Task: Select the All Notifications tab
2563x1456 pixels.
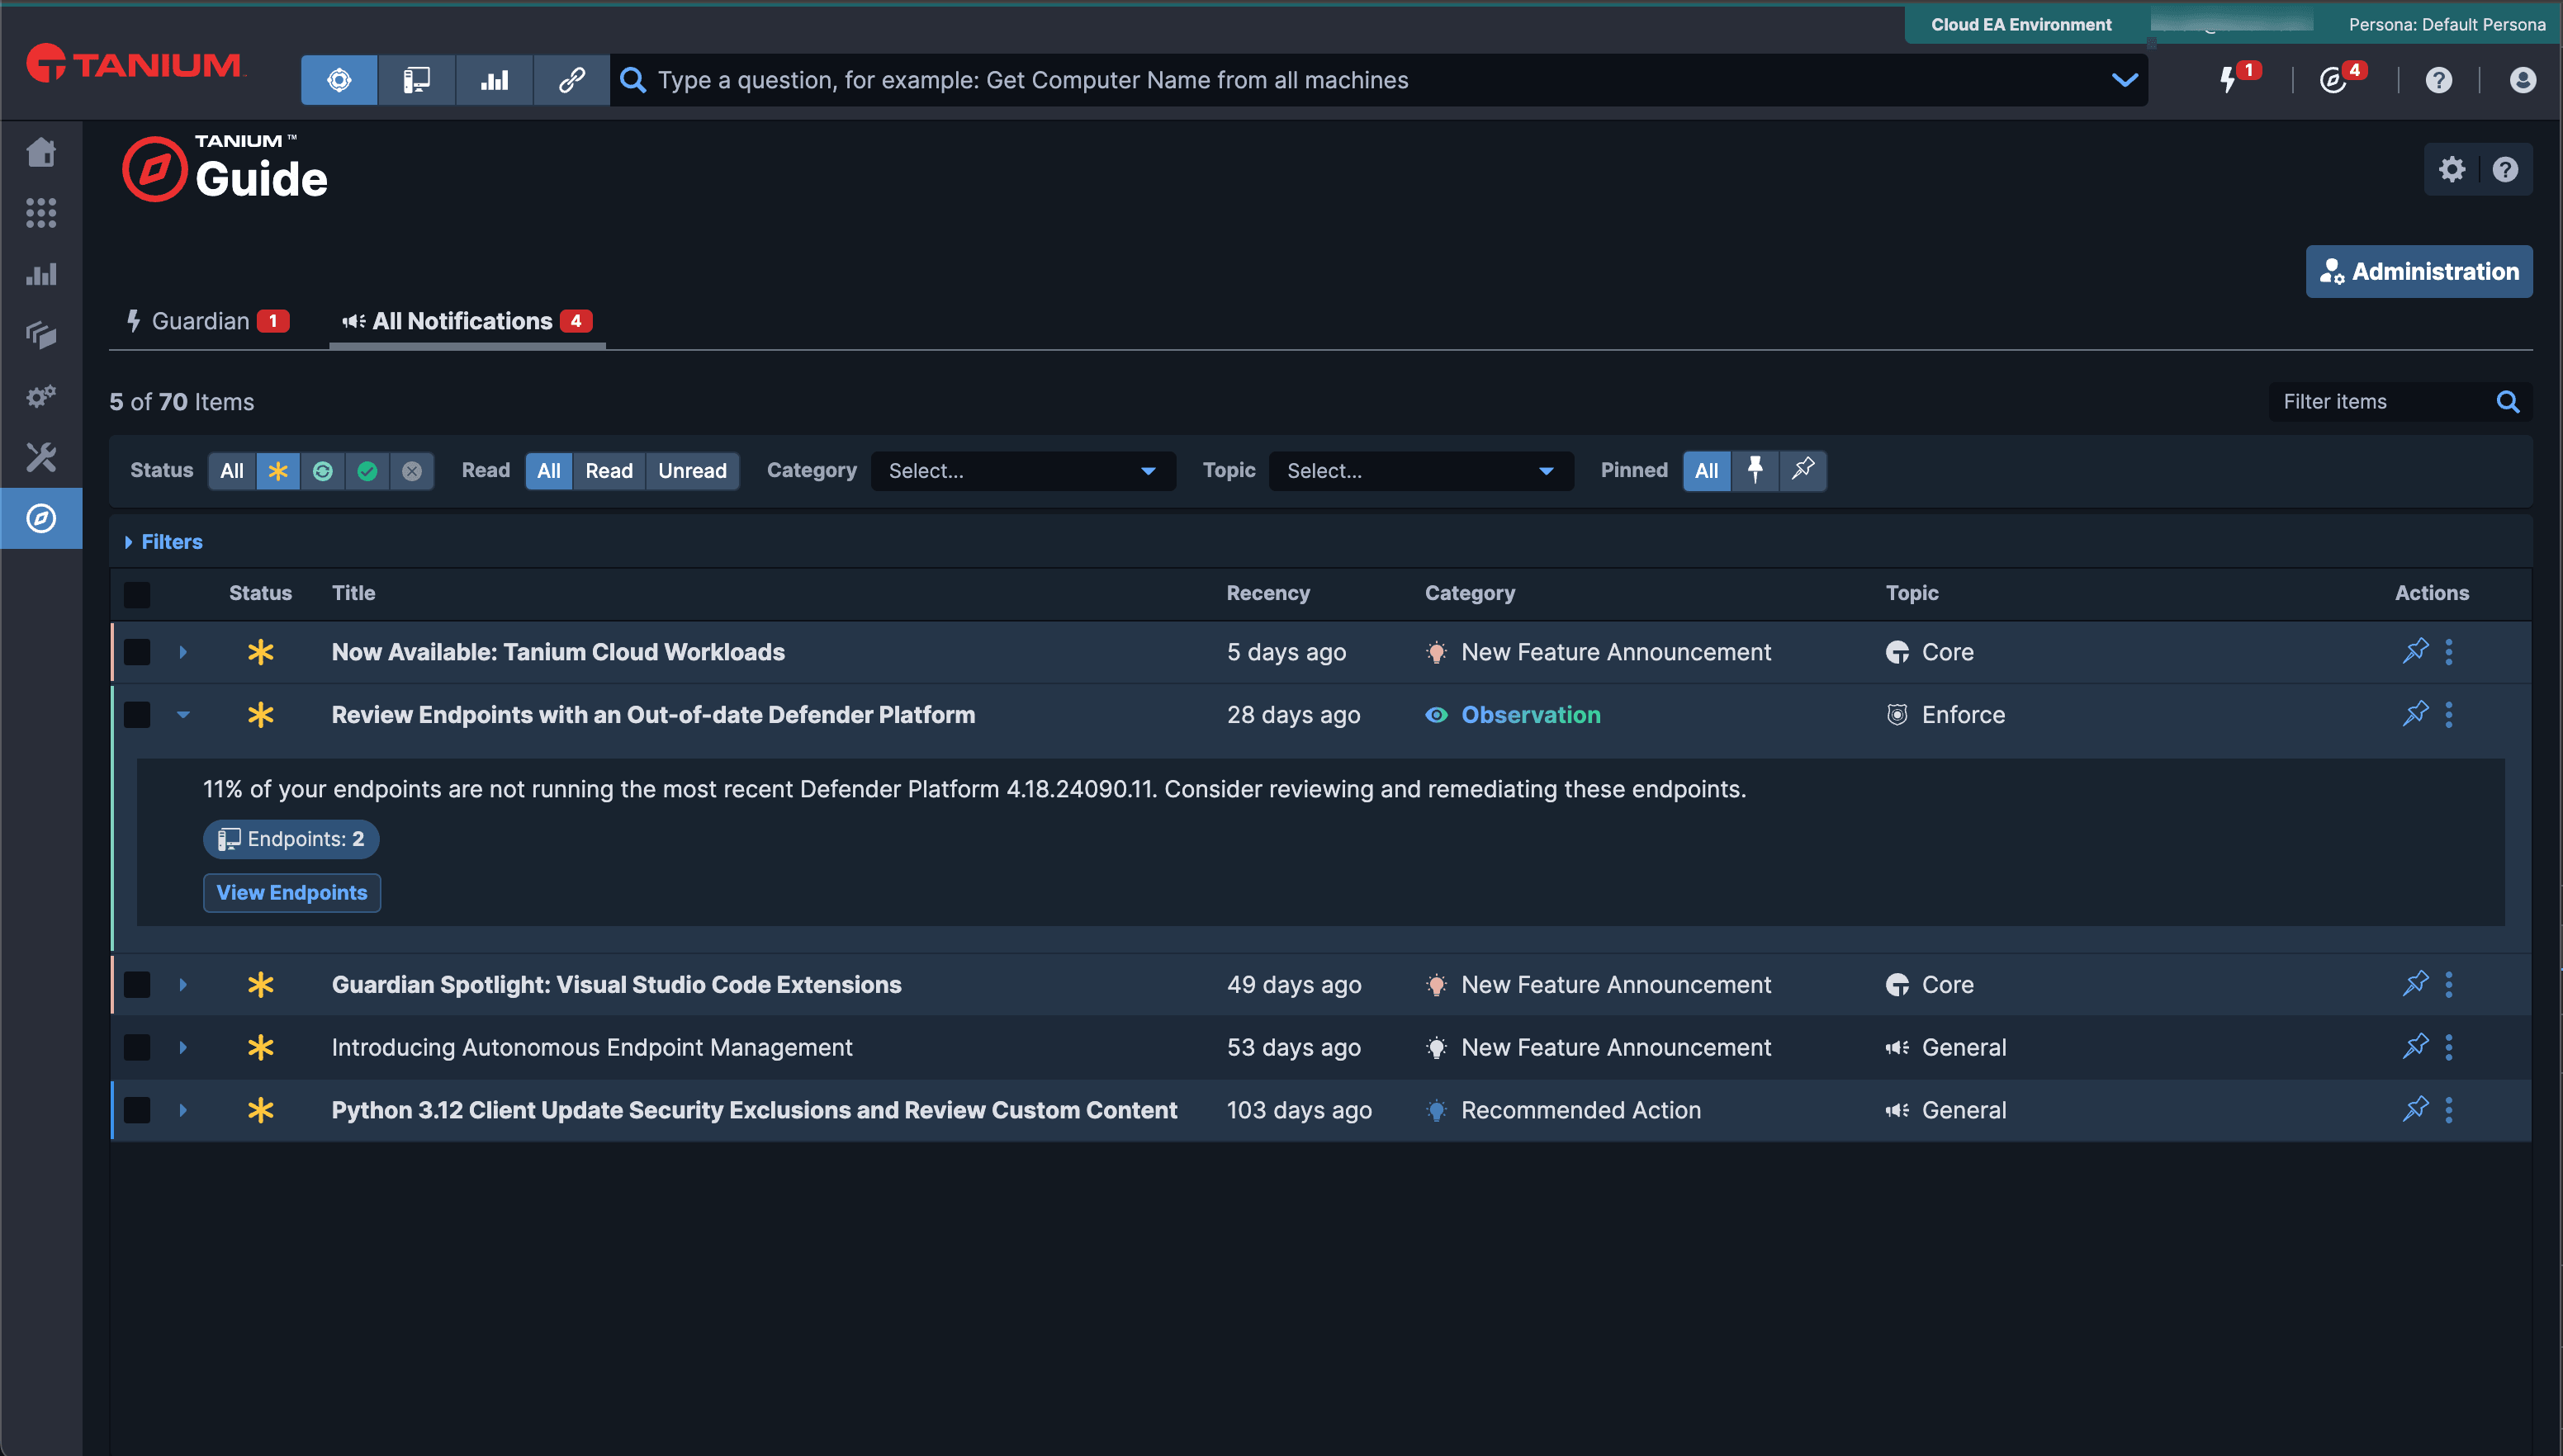Action: pos(467,321)
